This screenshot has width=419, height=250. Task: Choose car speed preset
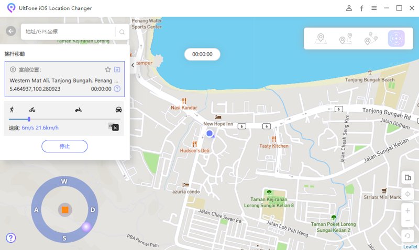coord(119,110)
